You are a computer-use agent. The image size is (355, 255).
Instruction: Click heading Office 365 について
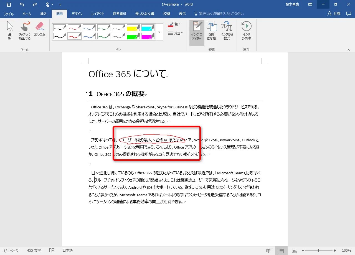tap(127, 74)
